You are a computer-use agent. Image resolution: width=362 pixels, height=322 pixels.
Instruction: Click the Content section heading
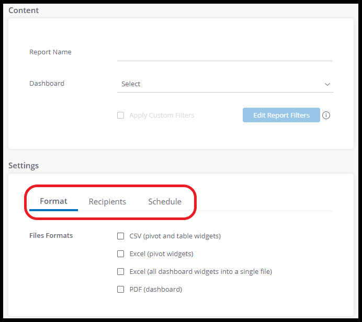tap(24, 10)
